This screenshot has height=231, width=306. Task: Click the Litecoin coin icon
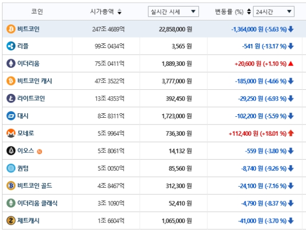[x=11, y=98]
